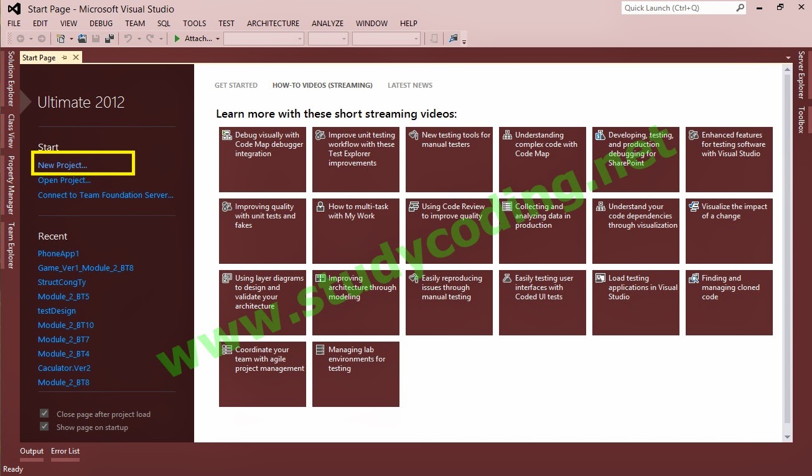The height and width of the screenshot is (476, 812).
Task: Open the toolbar options overflow arrow
Action: [464, 42]
